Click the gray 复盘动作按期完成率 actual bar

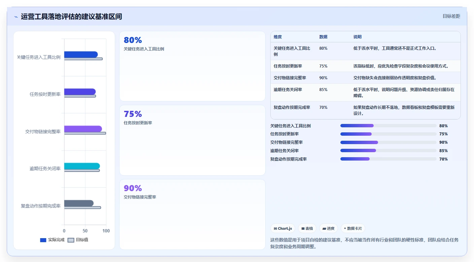click(x=79, y=203)
